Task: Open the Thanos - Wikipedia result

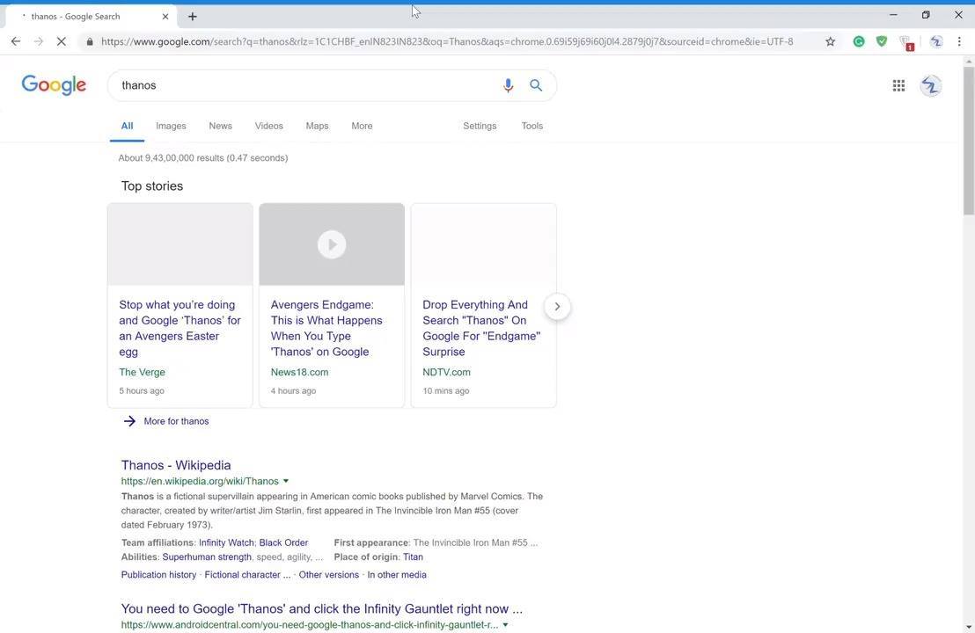Action: pos(176,465)
